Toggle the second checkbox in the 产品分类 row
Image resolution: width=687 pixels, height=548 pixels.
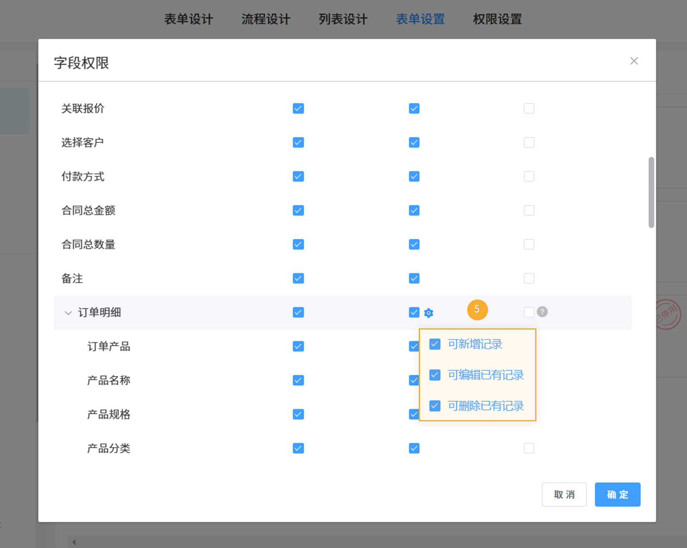(414, 448)
